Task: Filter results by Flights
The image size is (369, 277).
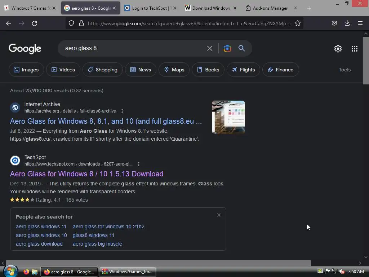Action: (243, 70)
